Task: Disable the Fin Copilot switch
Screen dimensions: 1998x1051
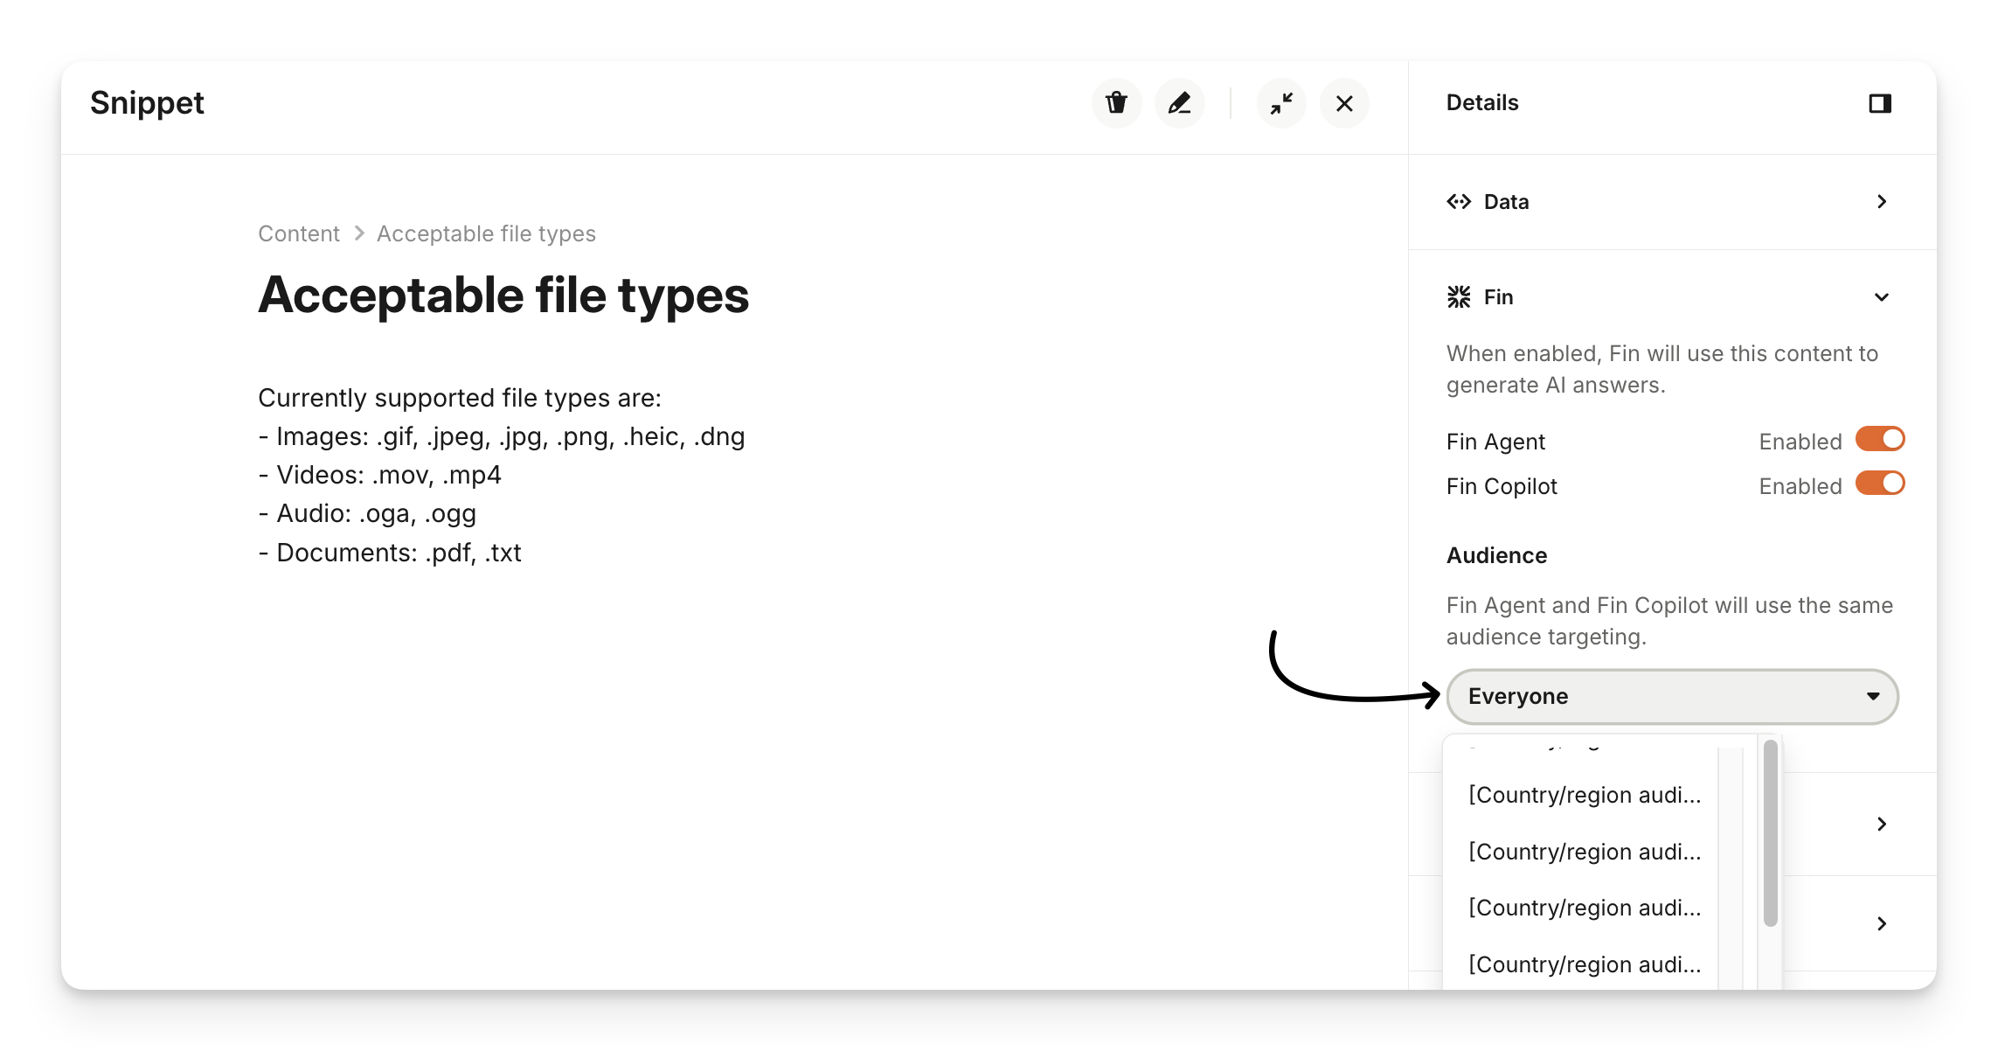Action: [1880, 484]
